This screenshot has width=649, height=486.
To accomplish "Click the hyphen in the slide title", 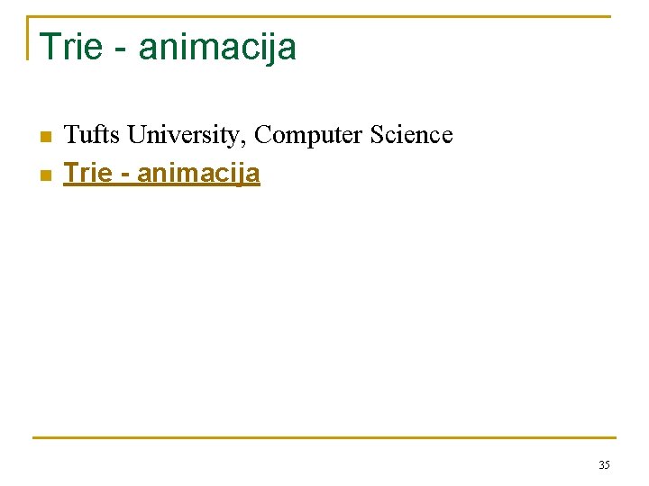I will [x=121, y=49].
